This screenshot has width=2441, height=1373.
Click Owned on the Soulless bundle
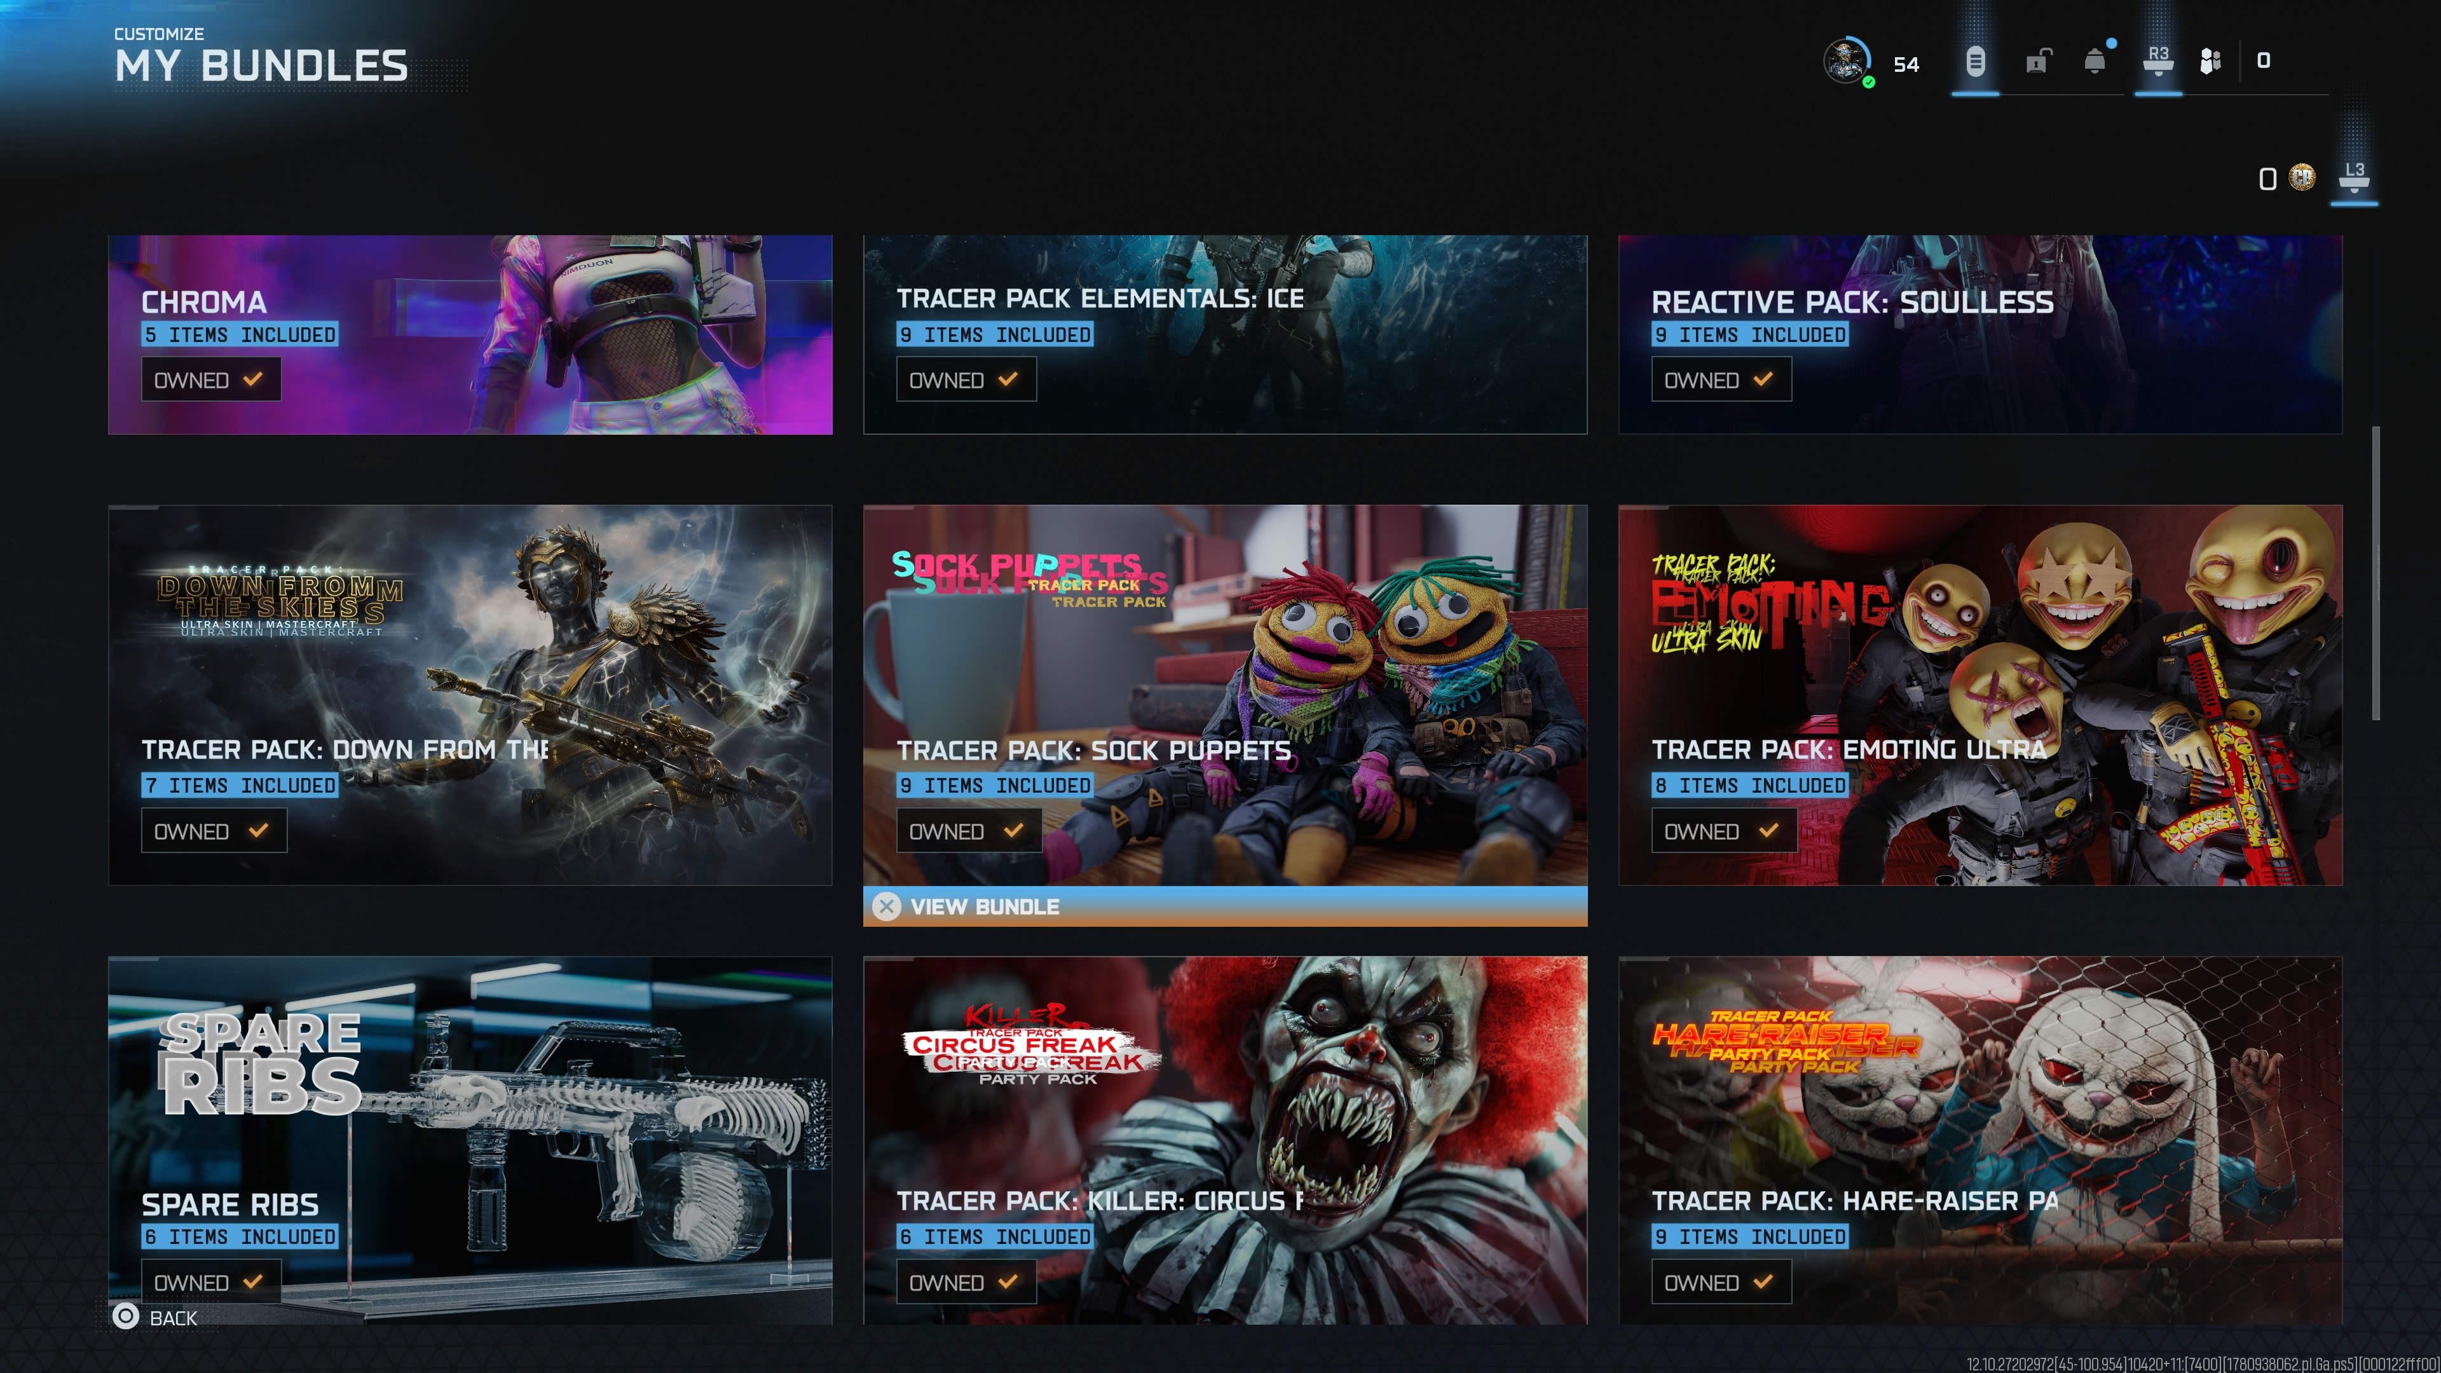(1721, 380)
